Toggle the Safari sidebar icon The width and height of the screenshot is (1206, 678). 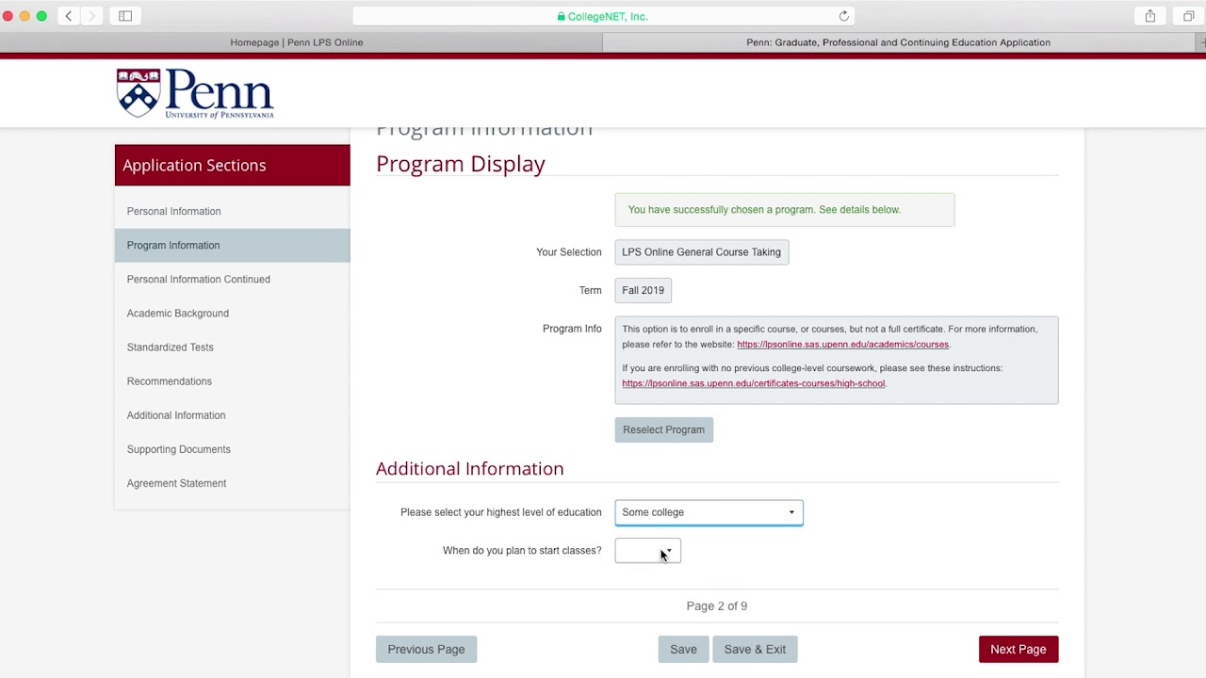click(x=125, y=16)
